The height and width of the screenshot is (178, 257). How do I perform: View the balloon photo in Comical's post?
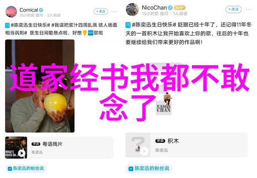click(x=40, y=86)
